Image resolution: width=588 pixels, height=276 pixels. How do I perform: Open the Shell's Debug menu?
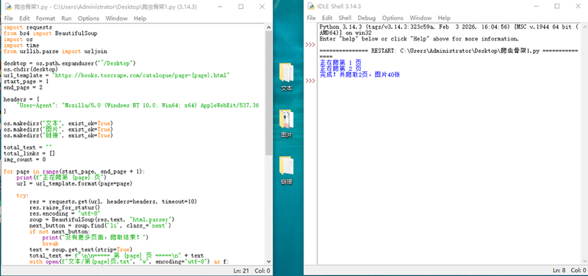366,18
